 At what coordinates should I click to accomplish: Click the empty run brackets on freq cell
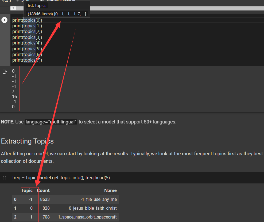click(x=4, y=177)
